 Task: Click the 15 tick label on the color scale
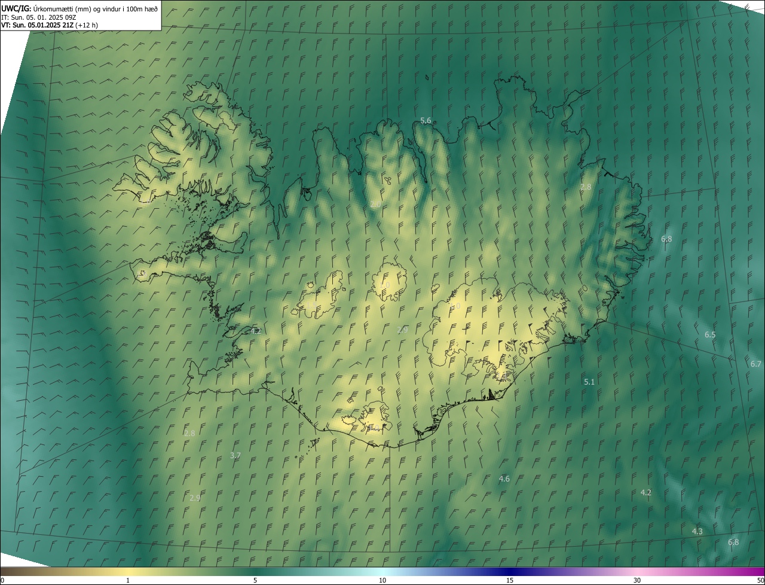click(510, 581)
